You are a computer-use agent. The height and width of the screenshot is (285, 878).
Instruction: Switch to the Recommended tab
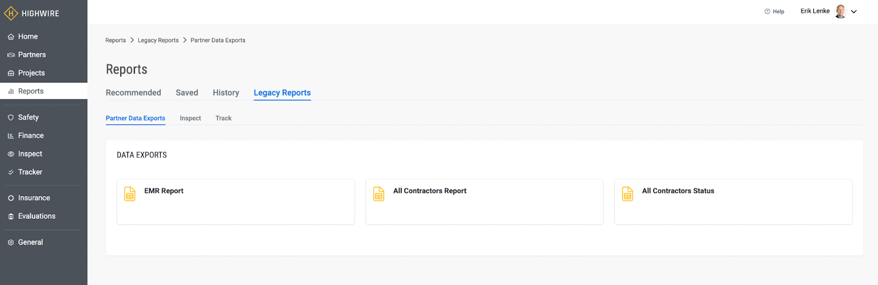(133, 93)
